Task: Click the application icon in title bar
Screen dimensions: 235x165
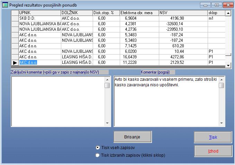Action: [5, 5]
